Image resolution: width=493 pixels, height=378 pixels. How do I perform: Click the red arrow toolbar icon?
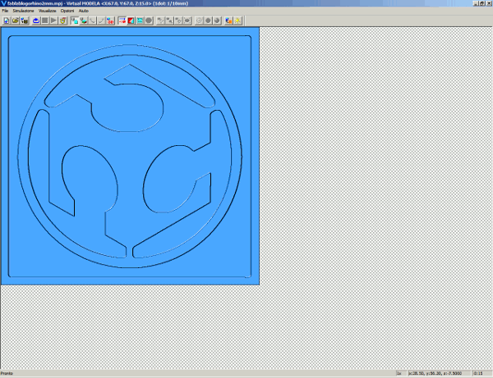[122, 20]
